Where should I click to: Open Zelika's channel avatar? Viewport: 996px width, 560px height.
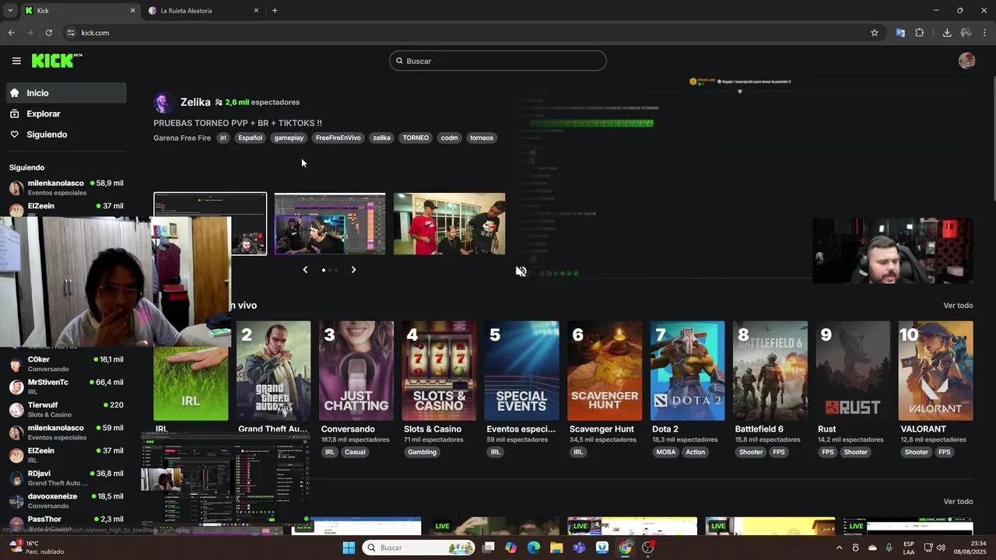coord(163,103)
